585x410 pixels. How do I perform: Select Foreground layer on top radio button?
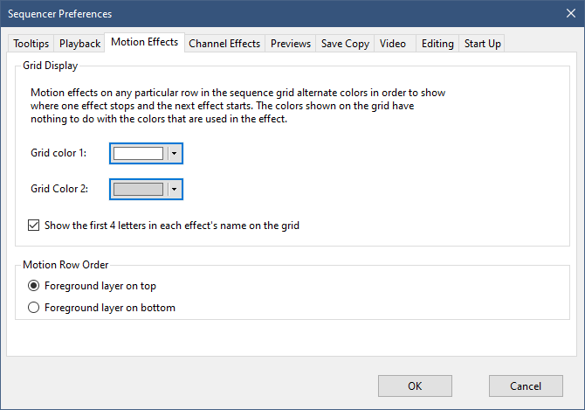tap(33, 286)
